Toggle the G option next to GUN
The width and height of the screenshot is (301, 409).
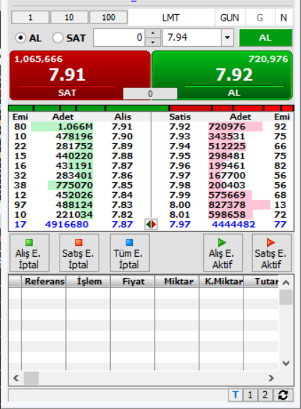point(260,18)
